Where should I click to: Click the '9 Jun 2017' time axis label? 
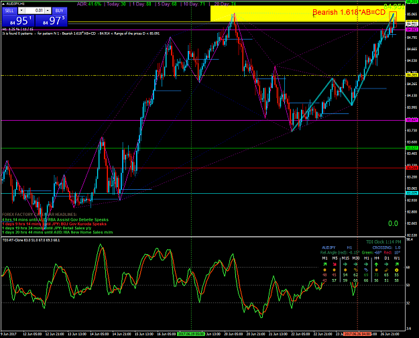click(x=9, y=334)
